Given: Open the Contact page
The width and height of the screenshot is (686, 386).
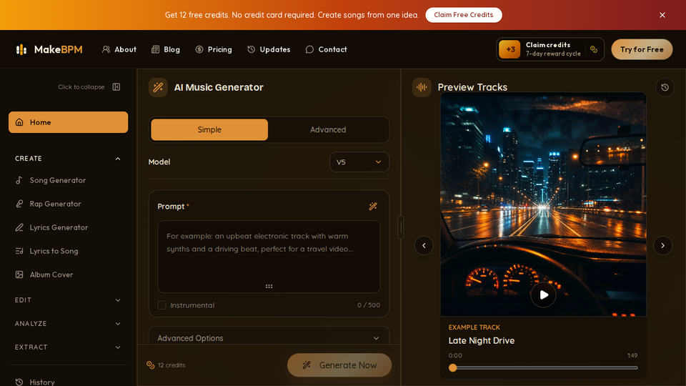Looking at the screenshot, I should click(x=327, y=49).
